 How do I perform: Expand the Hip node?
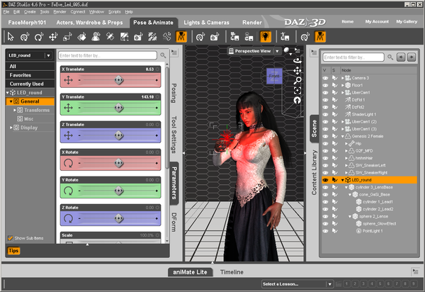(x=346, y=143)
